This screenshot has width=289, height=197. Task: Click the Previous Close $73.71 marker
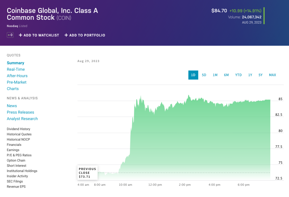pos(88,173)
